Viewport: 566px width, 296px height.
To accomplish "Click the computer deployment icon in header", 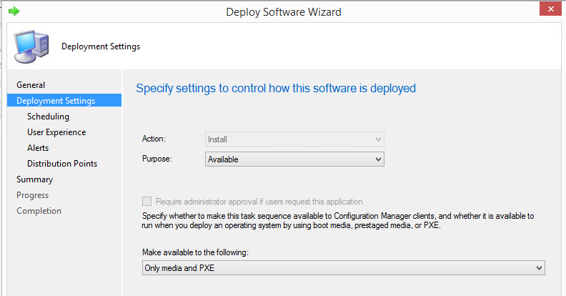I will tap(31, 46).
